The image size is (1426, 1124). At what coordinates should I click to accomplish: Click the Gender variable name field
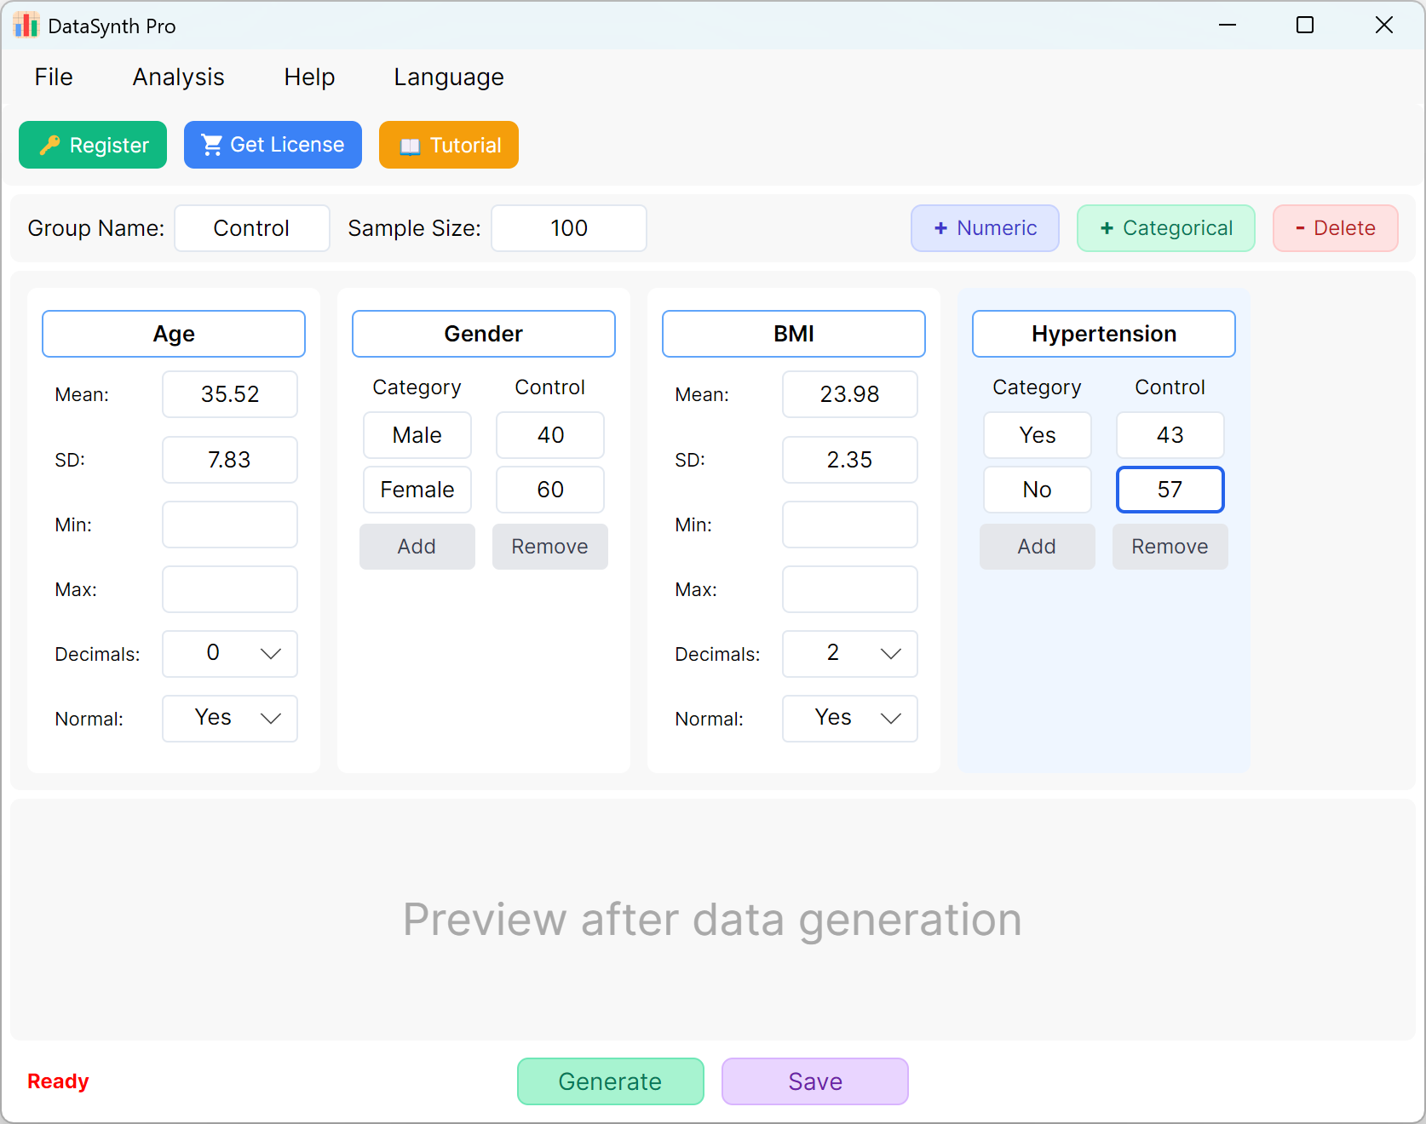click(x=484, y=334)
